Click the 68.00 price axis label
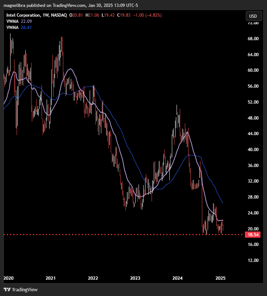This screenshot has height=296, width=267. (253, 39)
